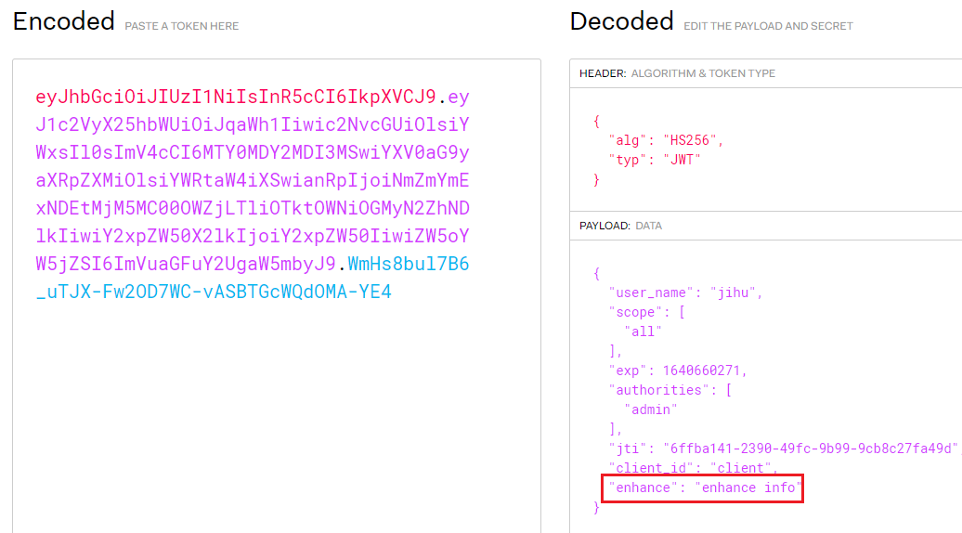Click the PAYLOAD: DATA label
This screenshot has width=962, height=533.
620,226
